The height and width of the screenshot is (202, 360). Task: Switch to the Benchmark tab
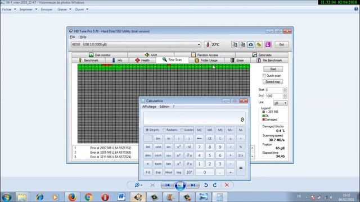[88, 60]
